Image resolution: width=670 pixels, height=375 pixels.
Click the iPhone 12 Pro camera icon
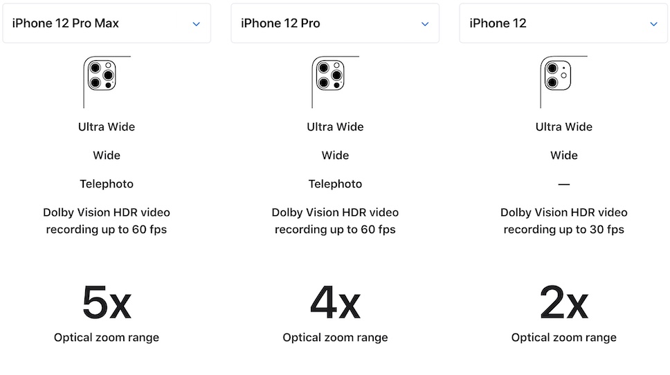[329, 75]
